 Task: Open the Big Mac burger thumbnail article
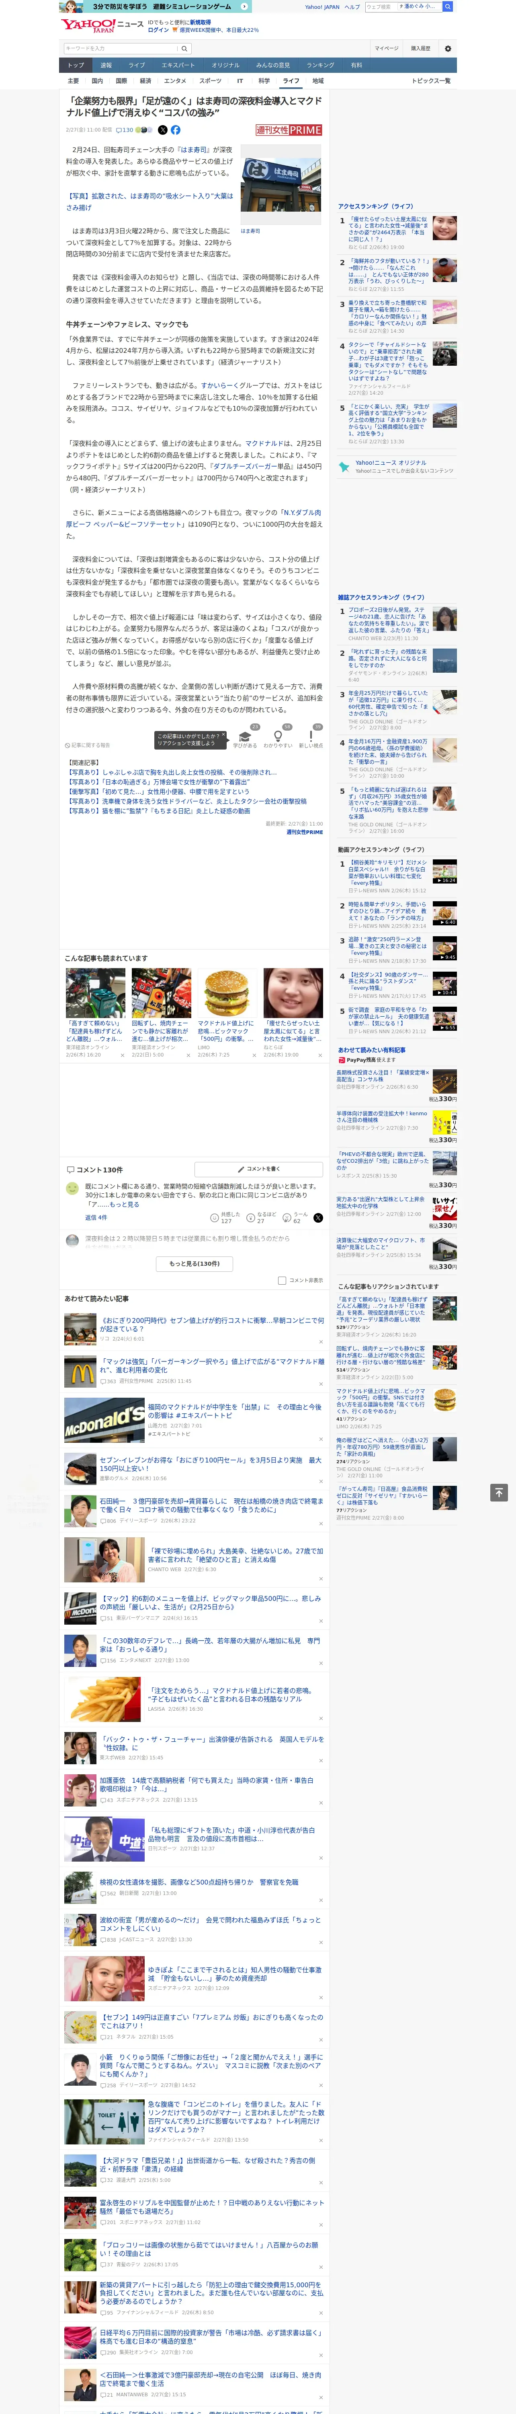click(x=227, y=993)
